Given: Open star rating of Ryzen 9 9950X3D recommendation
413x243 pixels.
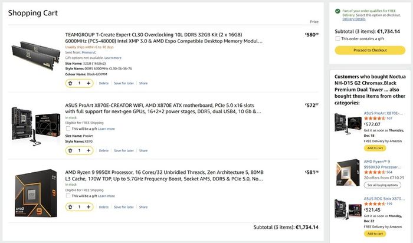Looking at the screenshot, I should point(375,172).
